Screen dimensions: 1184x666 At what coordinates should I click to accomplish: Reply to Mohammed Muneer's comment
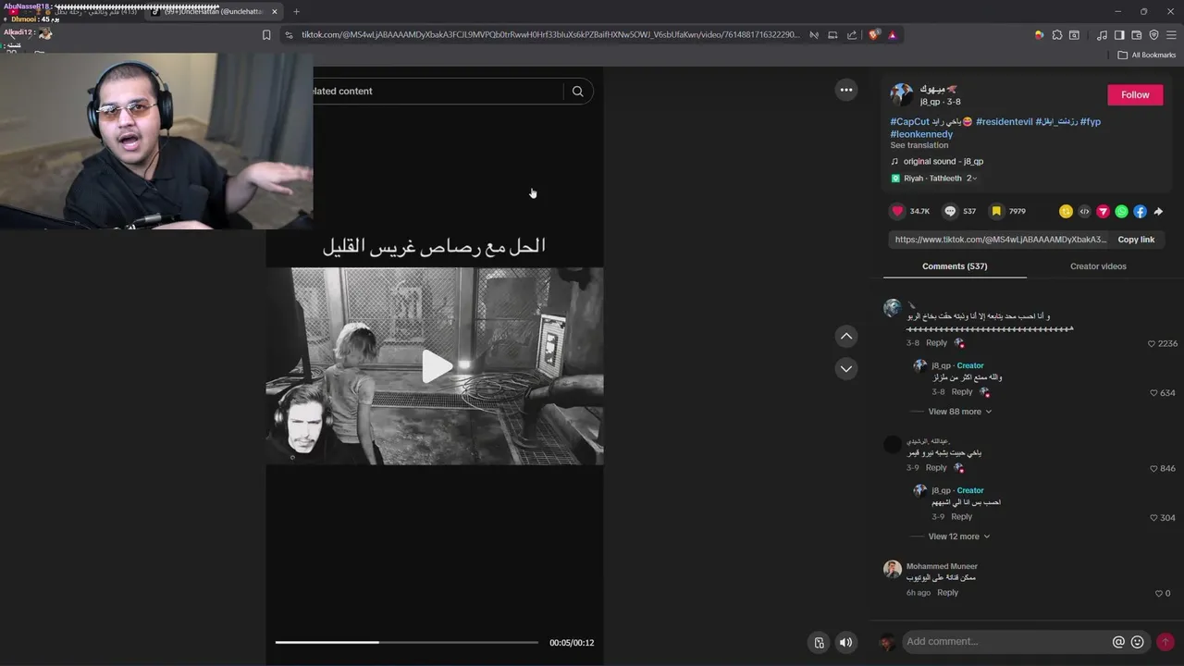click(947, 593)
